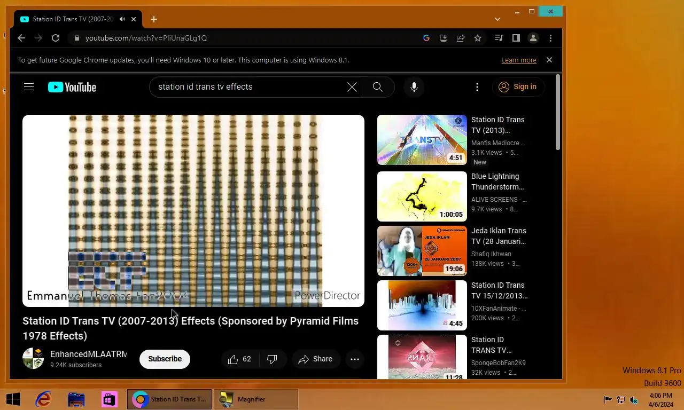Dislike the video with the thumbs-down button
The height and width of the screenshot is (410, 684).
click(x=273, y=359)
